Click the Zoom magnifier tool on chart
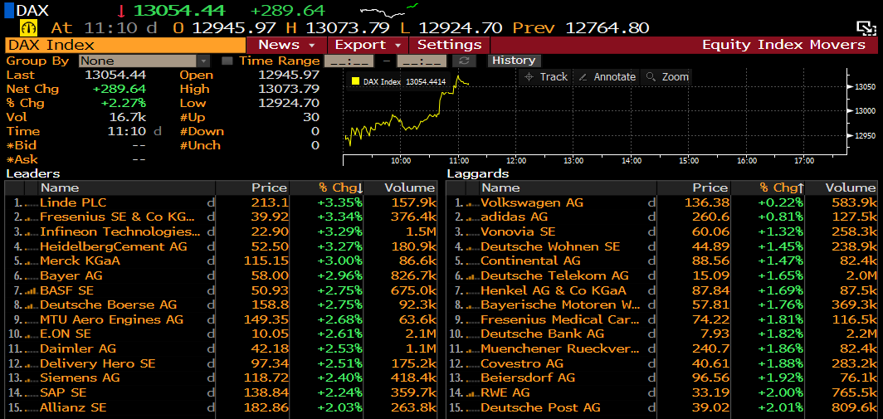Screen dimensions: 883x419 667,76
